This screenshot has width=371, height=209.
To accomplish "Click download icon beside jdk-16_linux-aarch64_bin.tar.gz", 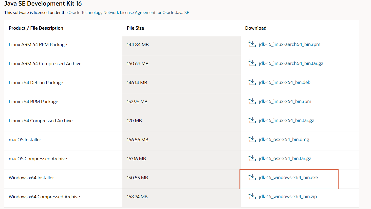I will click(252, 63).
